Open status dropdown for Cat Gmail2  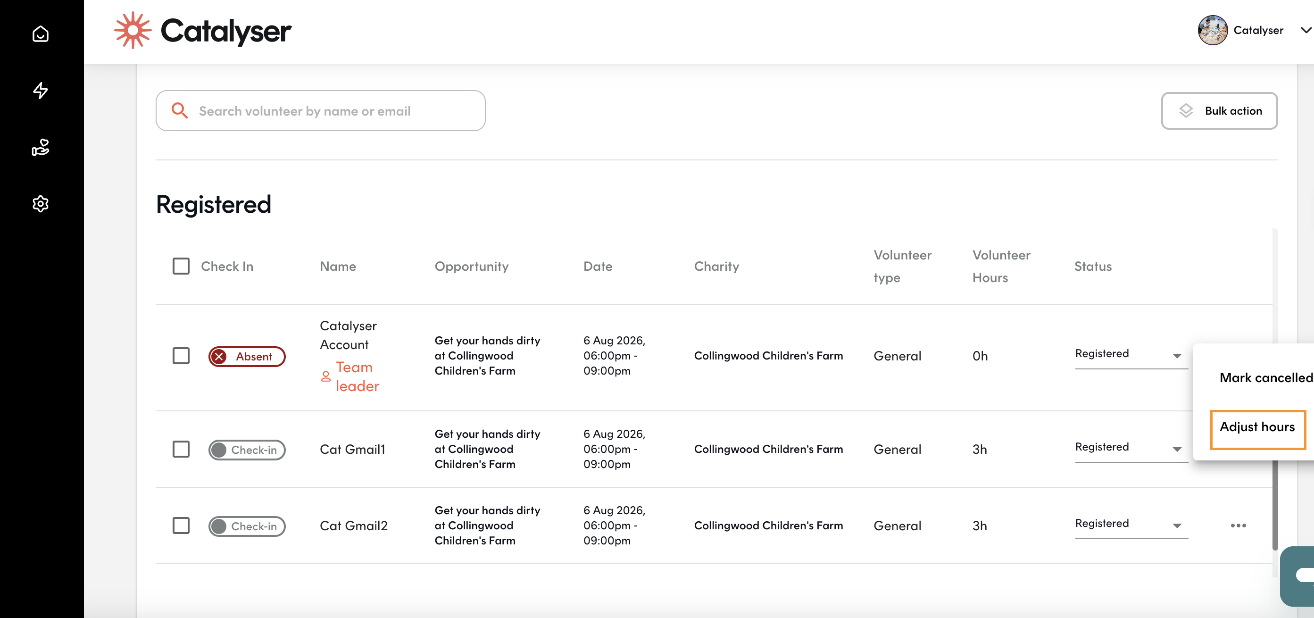tap(1131, 525)
